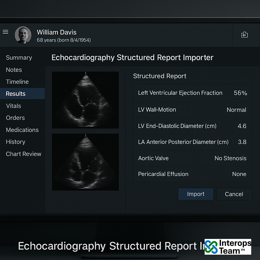Select the Aortic Valve row

pos(192,158)
